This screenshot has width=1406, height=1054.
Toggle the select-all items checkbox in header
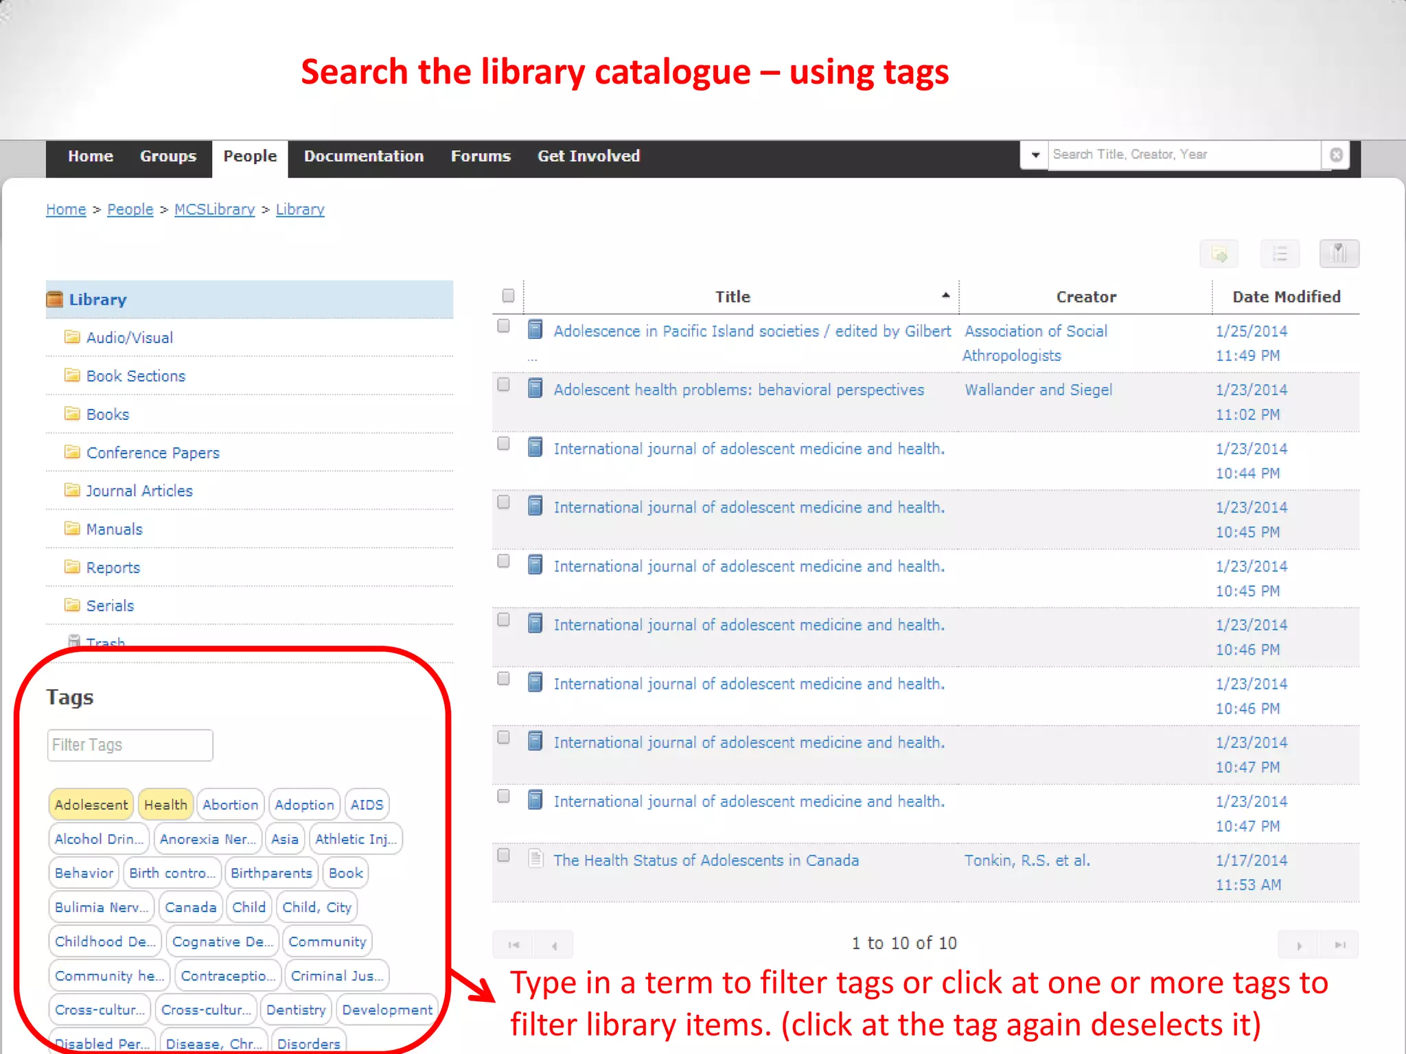[508, 296]
